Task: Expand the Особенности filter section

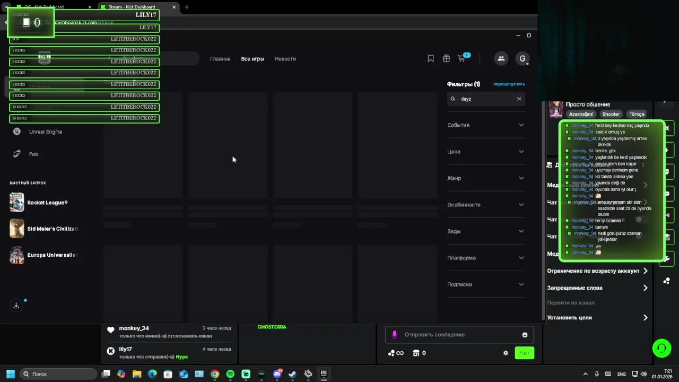Action: click(486, 205)
